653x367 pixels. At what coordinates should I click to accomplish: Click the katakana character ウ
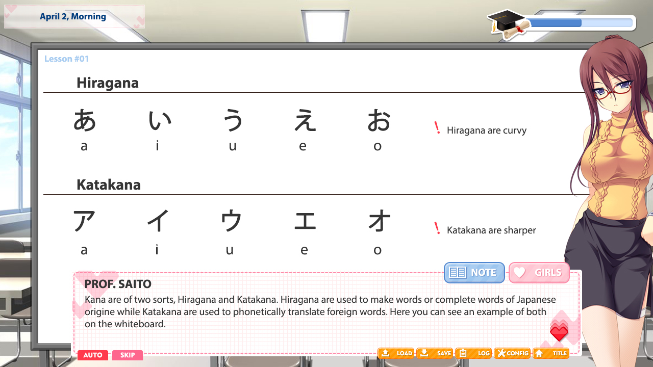pos(231,221)
